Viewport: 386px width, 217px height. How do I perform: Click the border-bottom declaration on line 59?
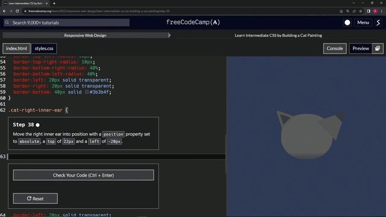coord(62,92)
